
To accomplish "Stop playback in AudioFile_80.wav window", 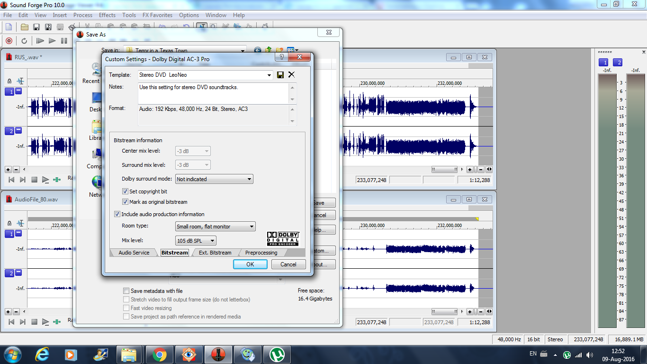I will pyautogui.click(x=34, y=322).
